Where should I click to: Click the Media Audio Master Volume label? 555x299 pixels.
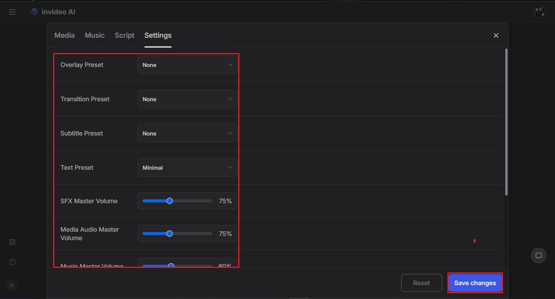point(90,234)
